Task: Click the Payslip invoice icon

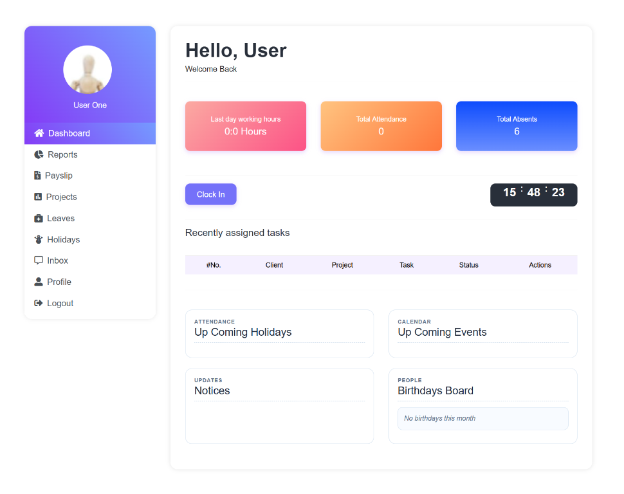Action: click(37, 176)
